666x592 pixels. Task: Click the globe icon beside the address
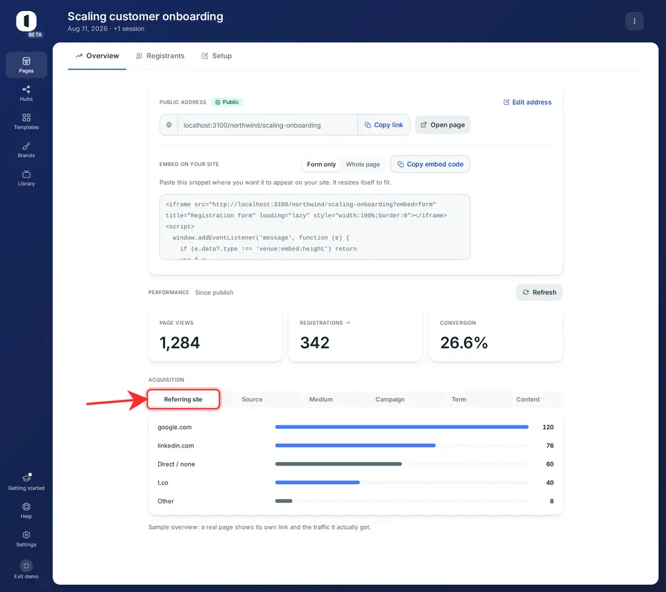coord(169,125)
